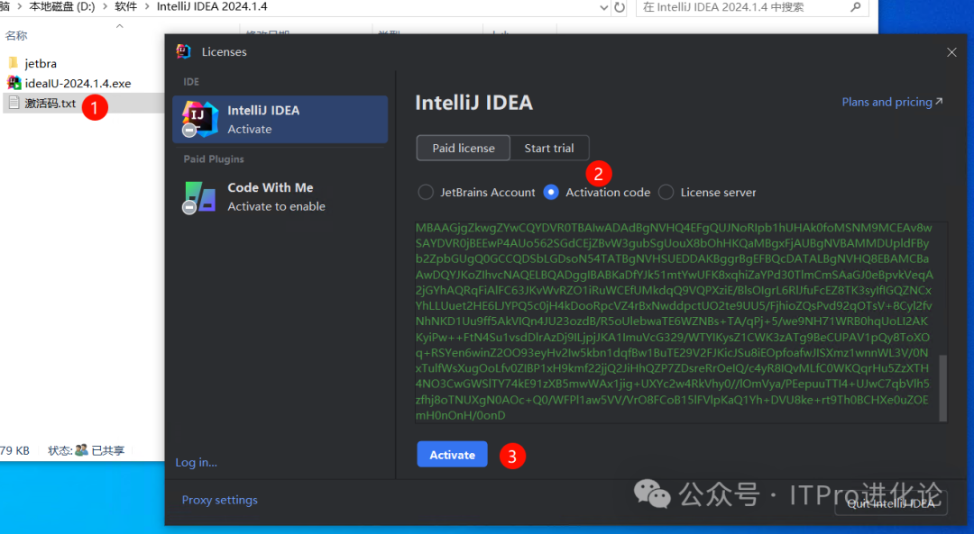
Task: Select the Activation code radio button
Action: 551,193
